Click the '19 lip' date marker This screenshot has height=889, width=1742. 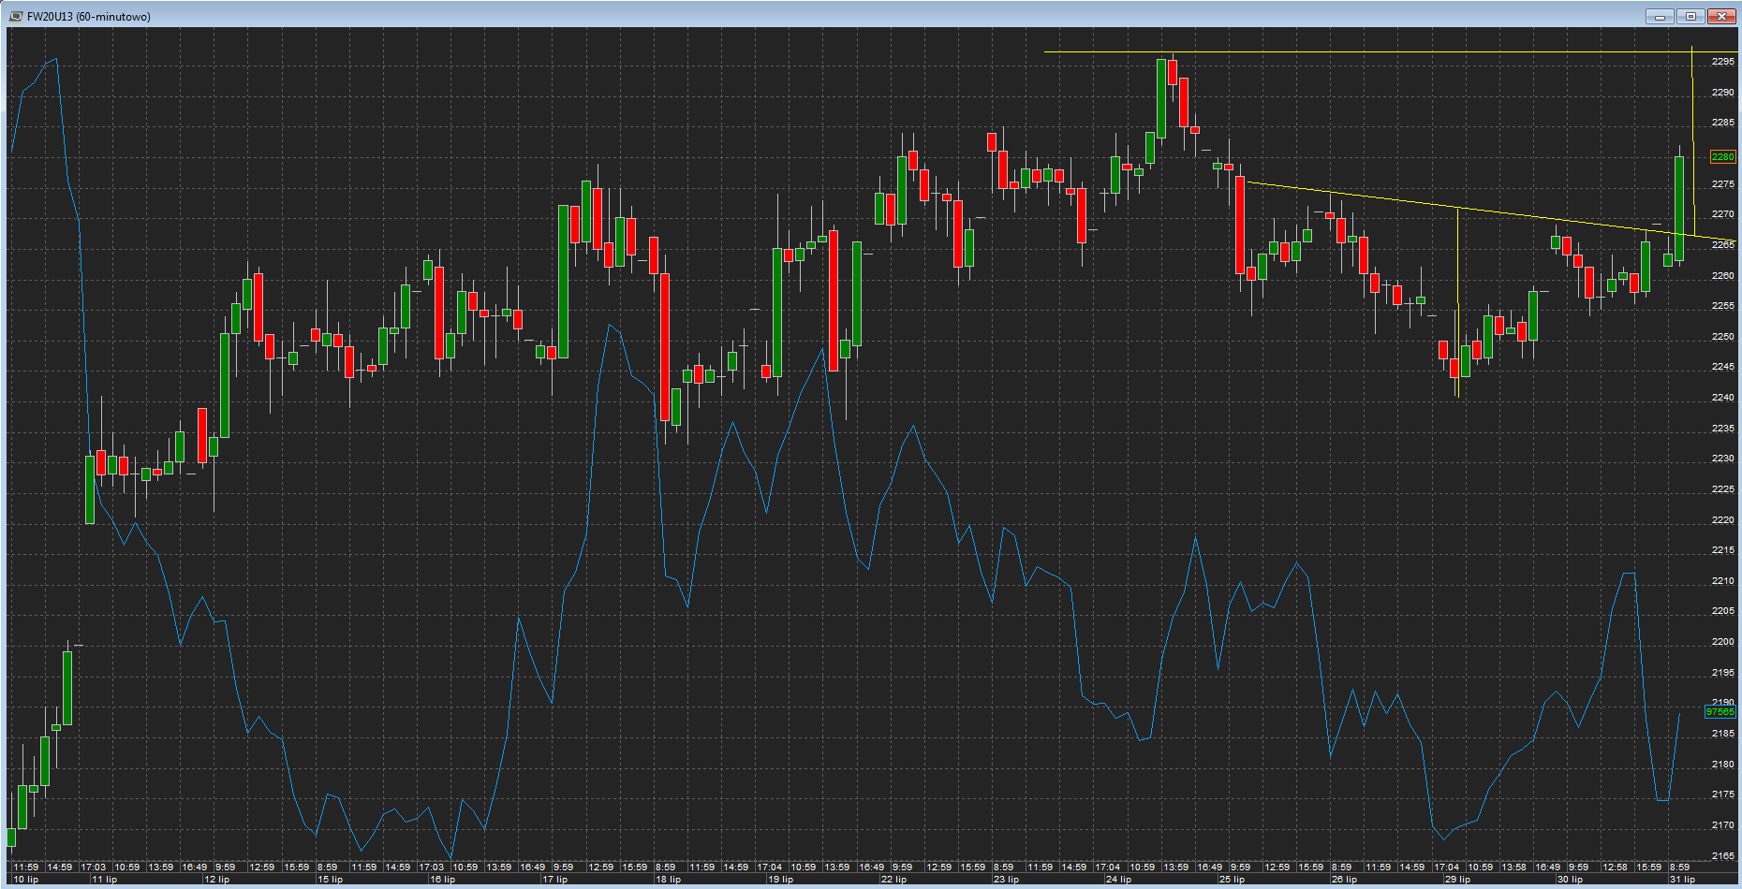click(780, 880)
